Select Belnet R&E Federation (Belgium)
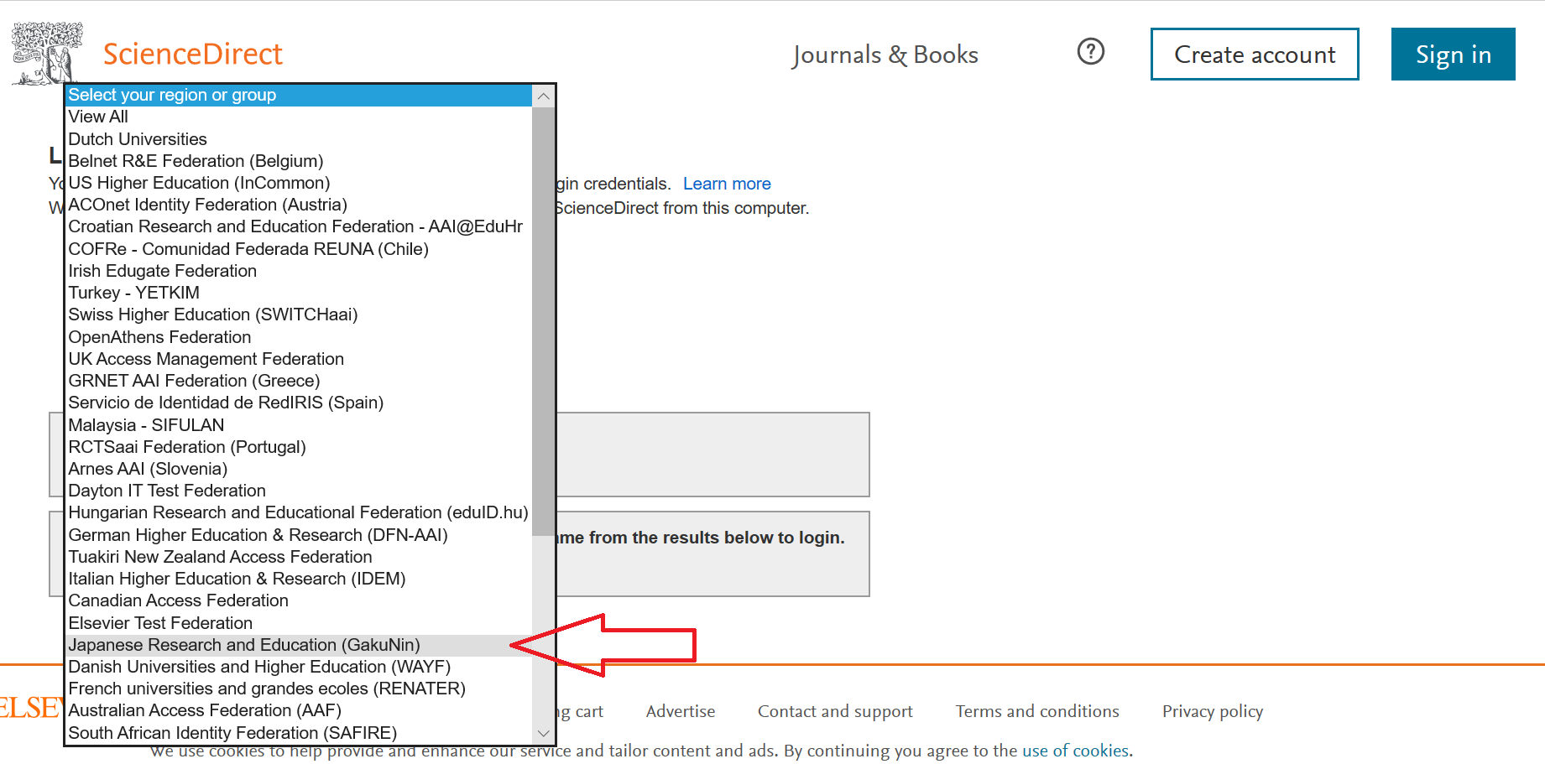This screenshot has width=1545, height=764. point(299,161)
